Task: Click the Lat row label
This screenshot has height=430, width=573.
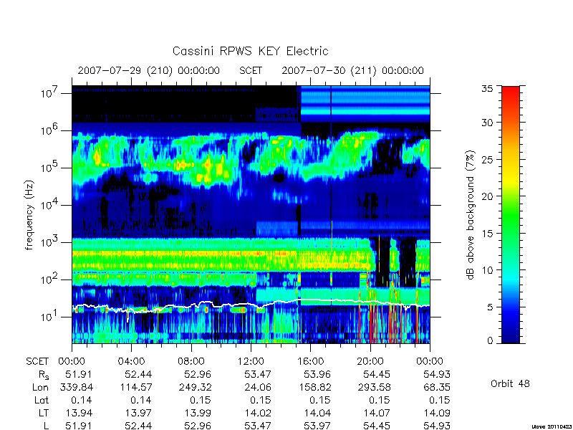Action: (x=42, y=400)
